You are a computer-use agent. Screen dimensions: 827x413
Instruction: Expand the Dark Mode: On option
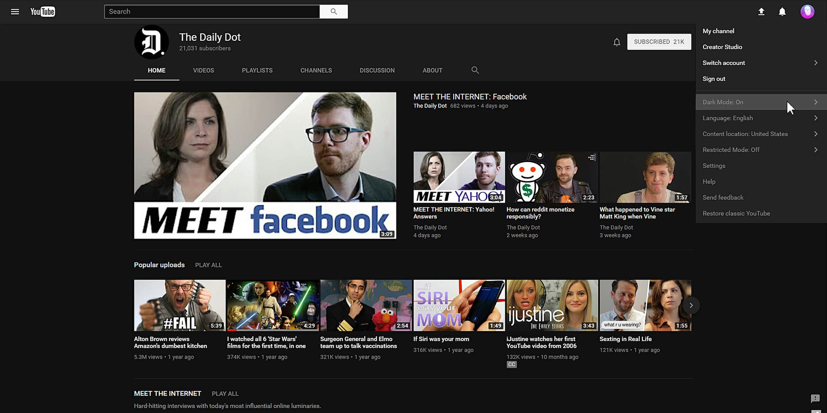tap(761, 102)
